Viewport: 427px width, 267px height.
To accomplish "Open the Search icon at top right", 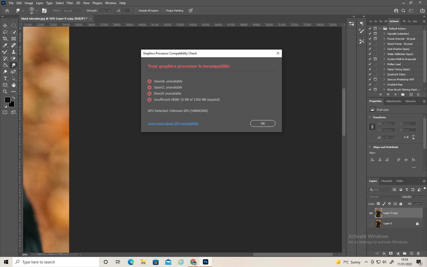I will pos(403,11).
